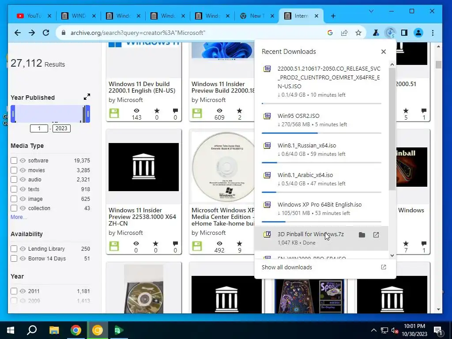Click Show all downloads
This screenshot has width=452, height=339.
point(287,267)
